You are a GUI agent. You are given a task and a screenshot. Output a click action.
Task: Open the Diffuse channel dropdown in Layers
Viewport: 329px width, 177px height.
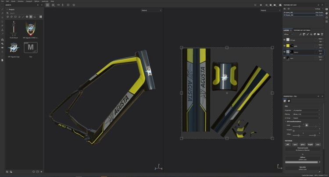pos(288,34)
